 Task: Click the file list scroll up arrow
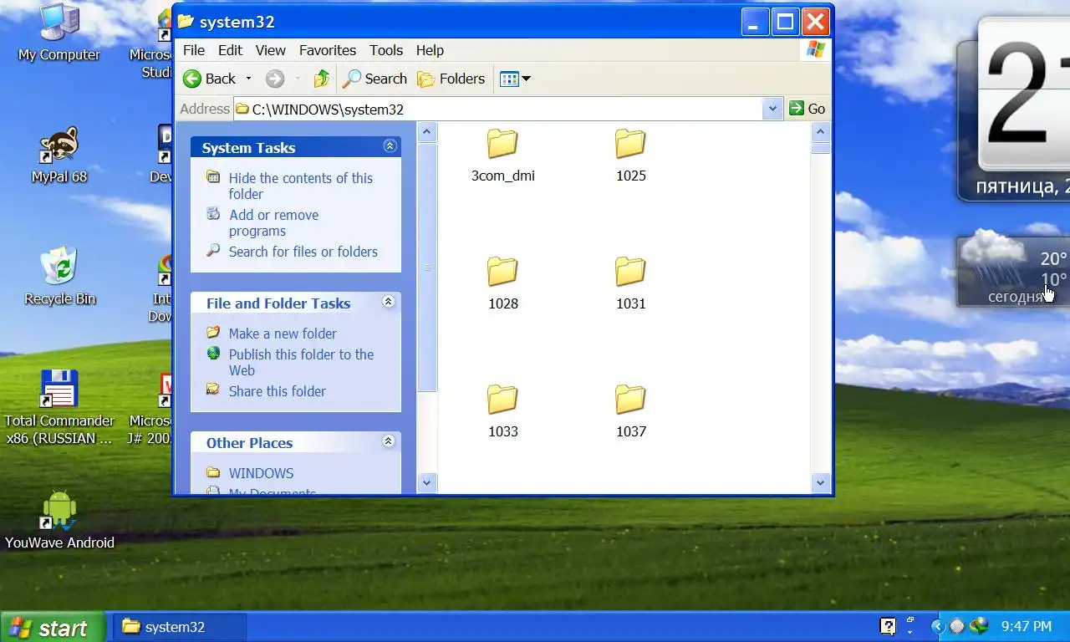[x=820, y=132]
